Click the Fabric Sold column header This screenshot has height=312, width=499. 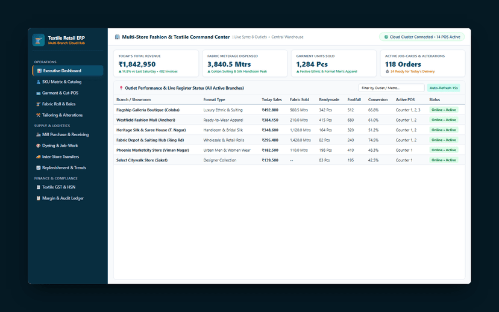300,100
